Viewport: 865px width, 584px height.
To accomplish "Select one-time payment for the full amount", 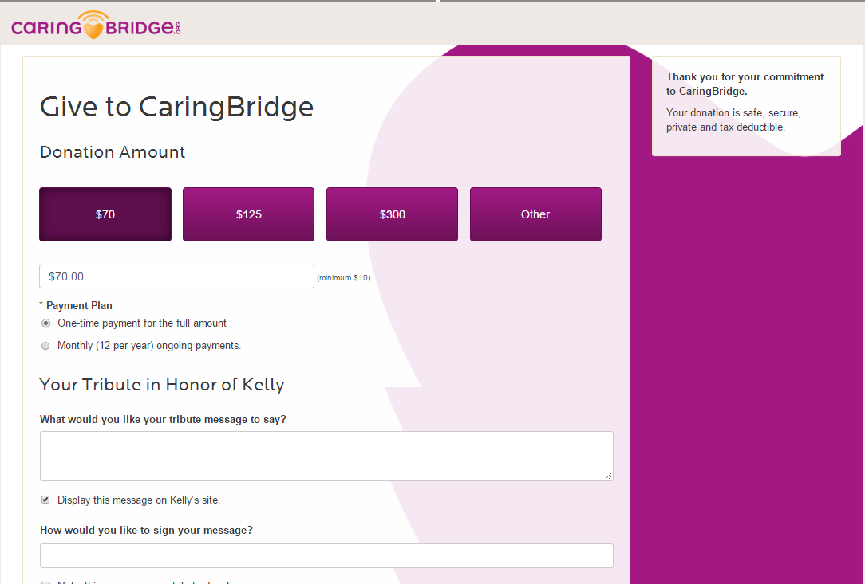I will 46,323.
